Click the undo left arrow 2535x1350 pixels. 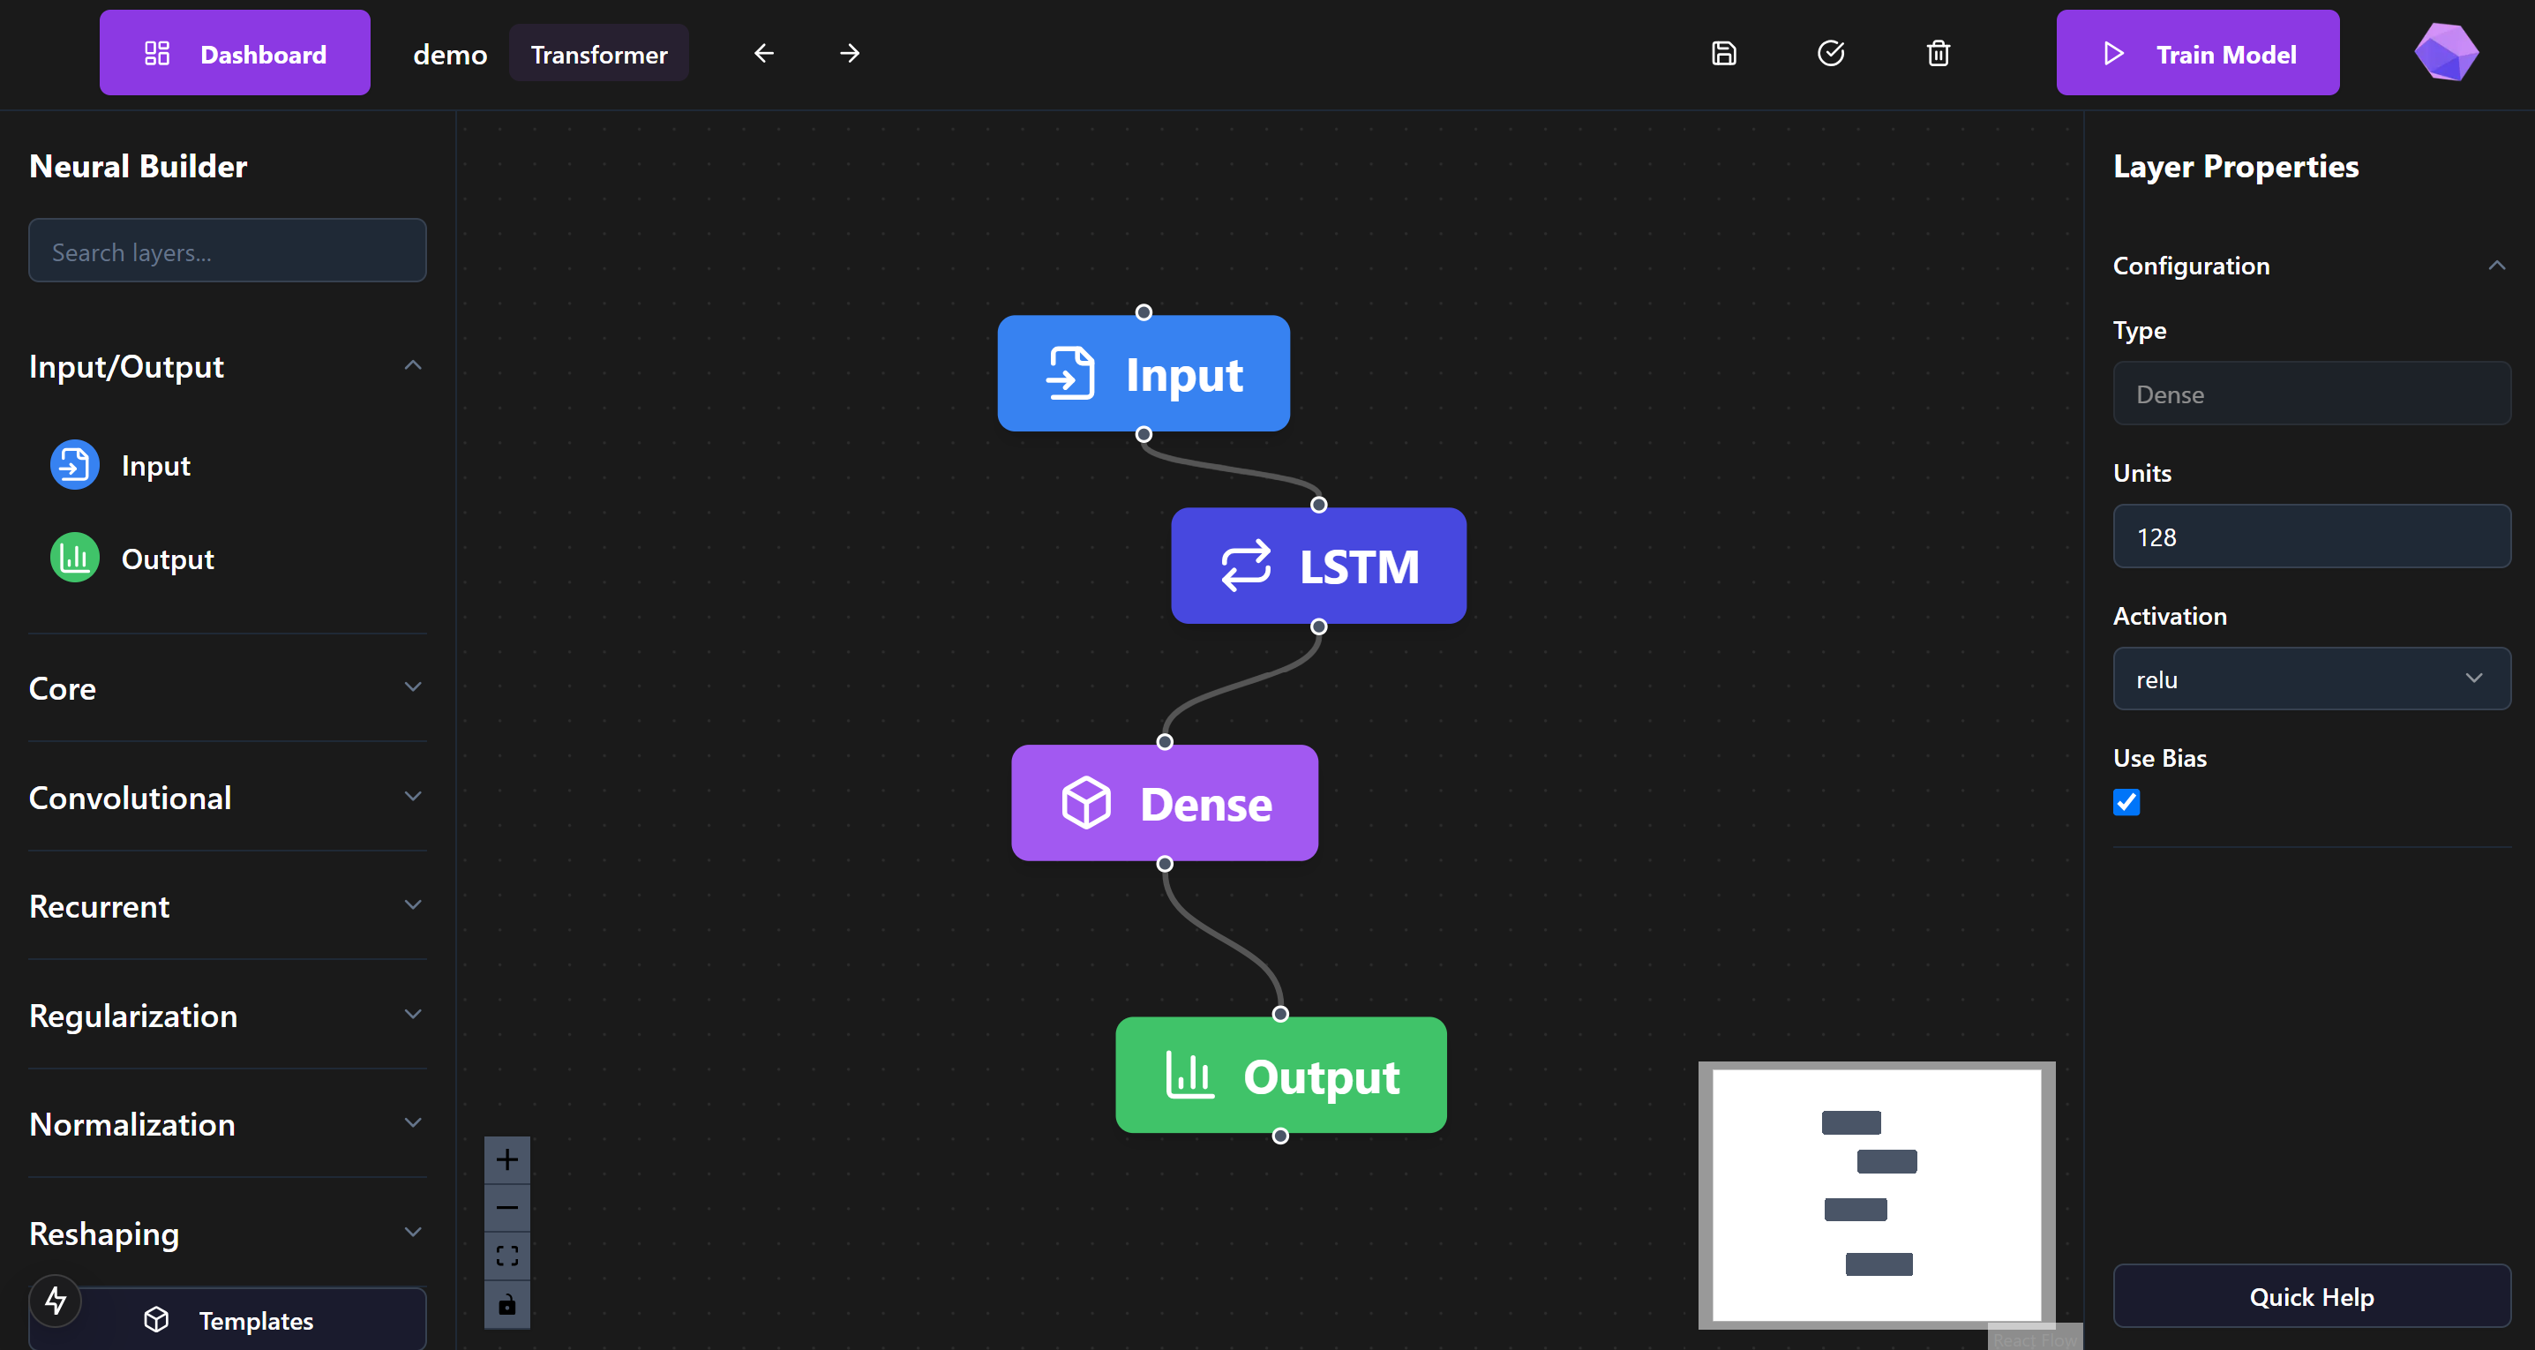763,53
